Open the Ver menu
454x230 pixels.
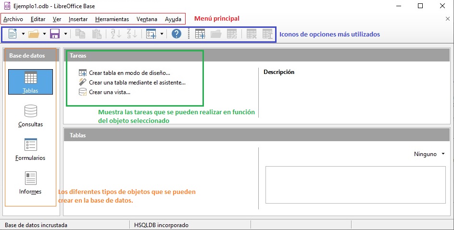tap(57, 19)
